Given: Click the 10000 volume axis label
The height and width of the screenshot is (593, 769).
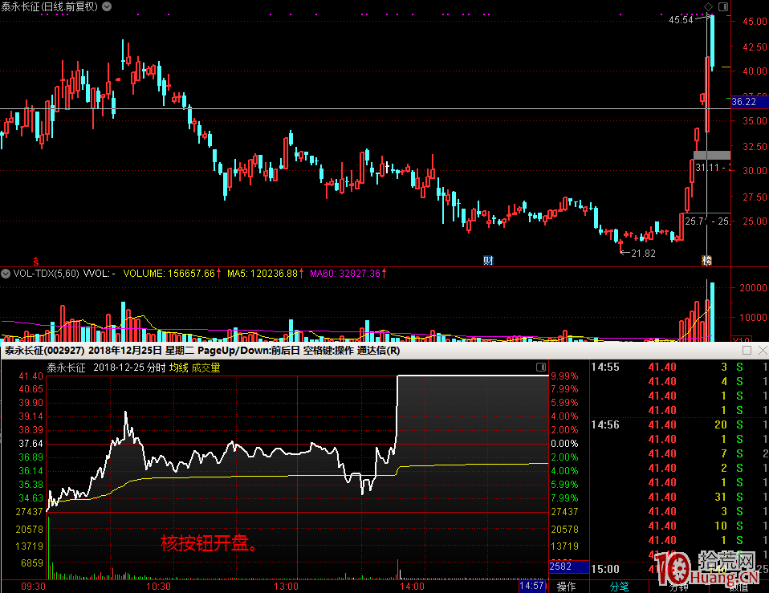Looking at the screenshot, I should tap(753, 317).
